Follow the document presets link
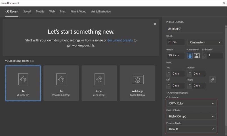Image resolution: width=227 pixels, height=136 pixels. (120, 40)
